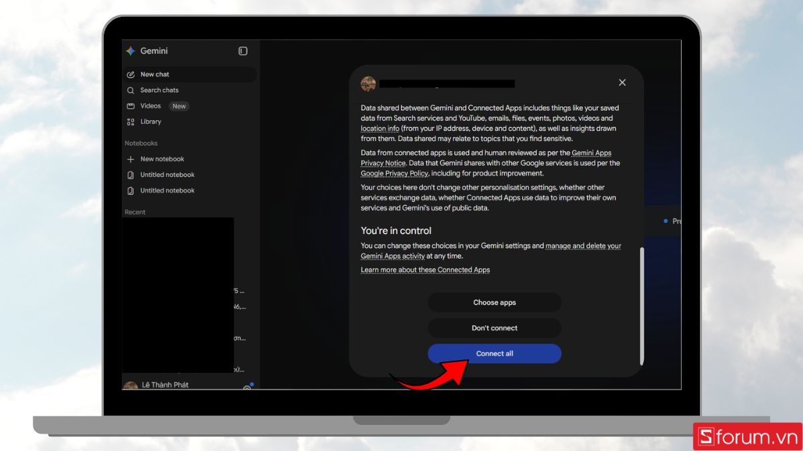Viewport: 803px width, 451px height.
Task: Click the New chat pencil icon
Action: pyautogui.click(x=130, y=74)
